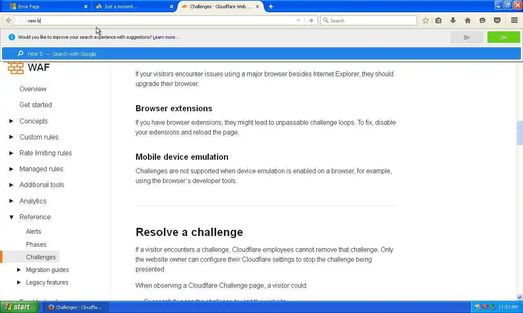Open the Firefox hamburger menu
This screenshot has width=523, height=313.
click(x=514, y=20)
